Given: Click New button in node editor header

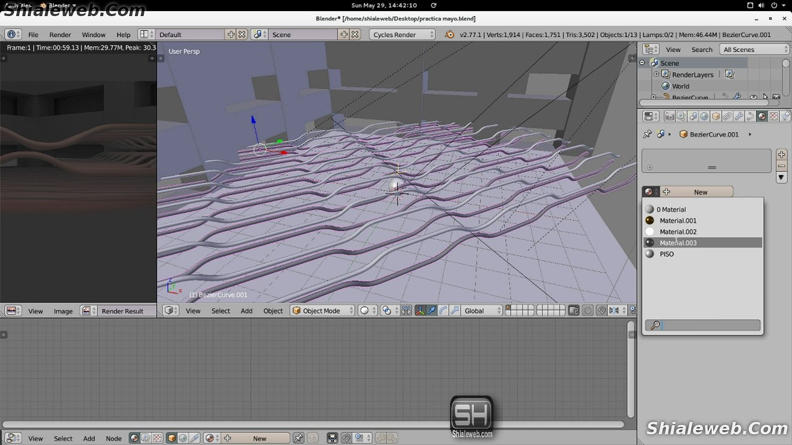Looking at the screenshot, I should tap(259, 438).
